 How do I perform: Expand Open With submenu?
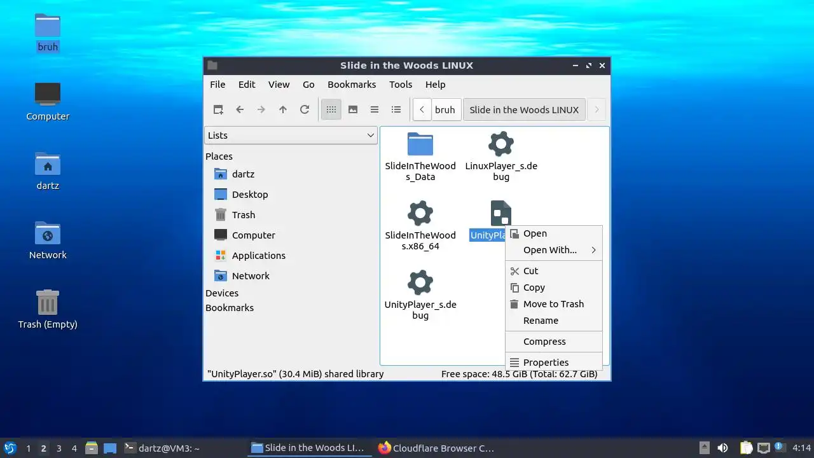click(553, 250)
